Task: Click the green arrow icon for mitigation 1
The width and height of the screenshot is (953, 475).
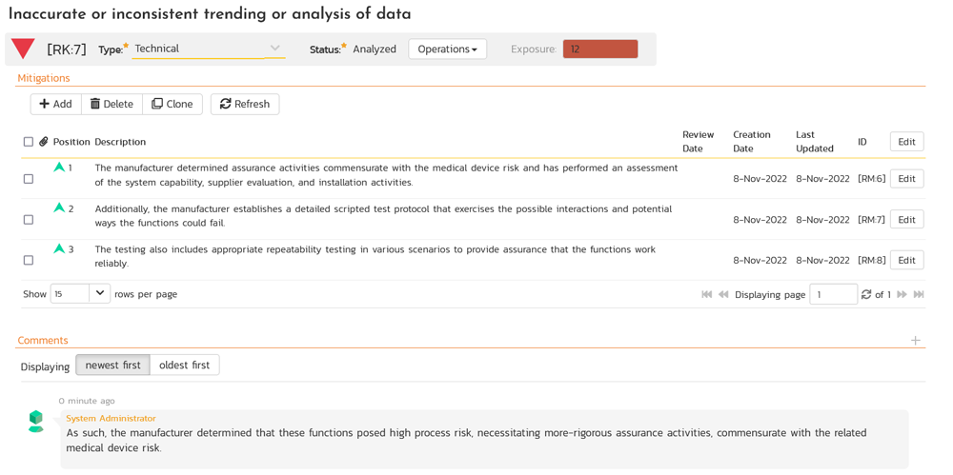Action: click(x=59, y=168)
